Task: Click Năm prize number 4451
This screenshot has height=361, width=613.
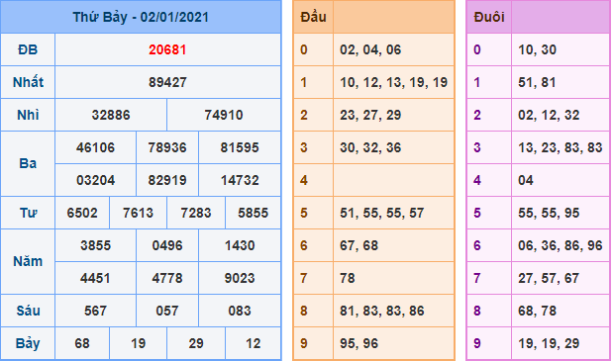Action: pos(96,278)
